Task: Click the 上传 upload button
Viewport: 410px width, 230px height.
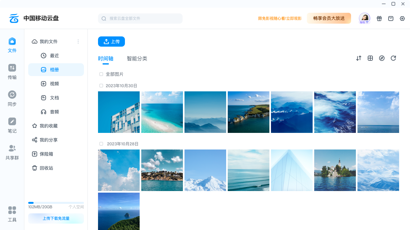Action: tap(111, 42)
